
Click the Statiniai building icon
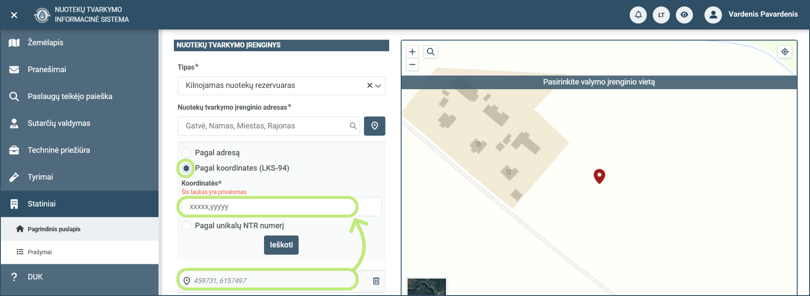pyautogui.click(x=14, y=204)
